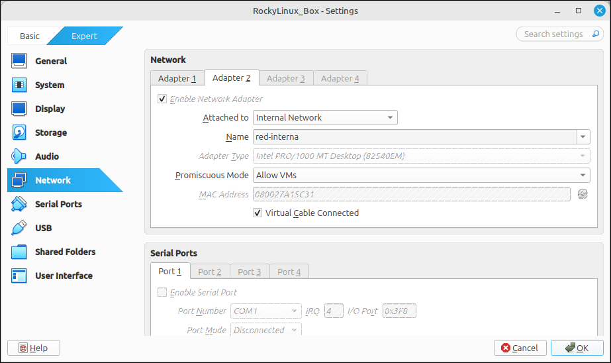Open the General settings label

51,61
